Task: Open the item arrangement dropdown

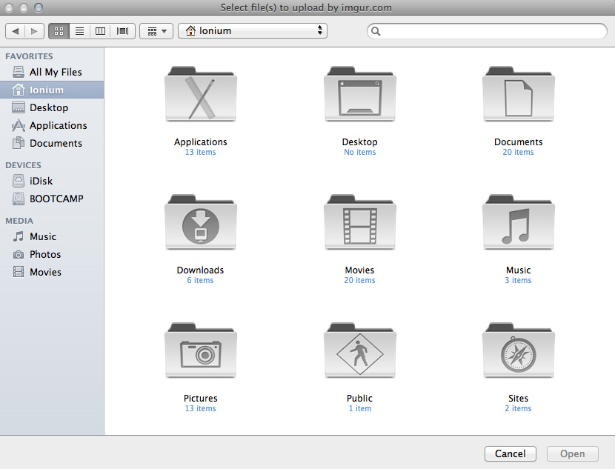Action: click(x=156, y=31)
